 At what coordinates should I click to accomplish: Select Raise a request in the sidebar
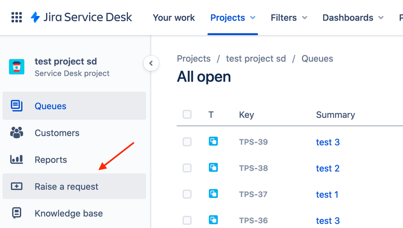[74, 186]
